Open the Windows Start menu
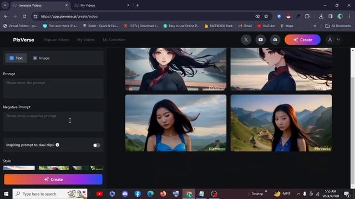 [x=6, y=194]
